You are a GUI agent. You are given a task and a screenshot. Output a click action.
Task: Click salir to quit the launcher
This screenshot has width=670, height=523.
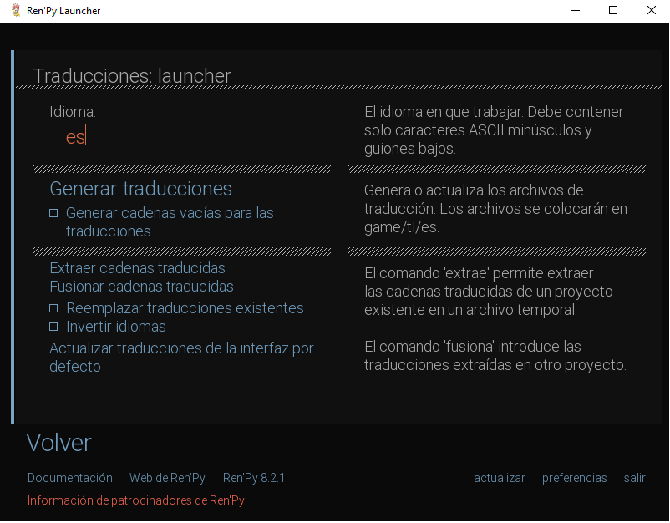pyautogui.click(x=634, y=478)
